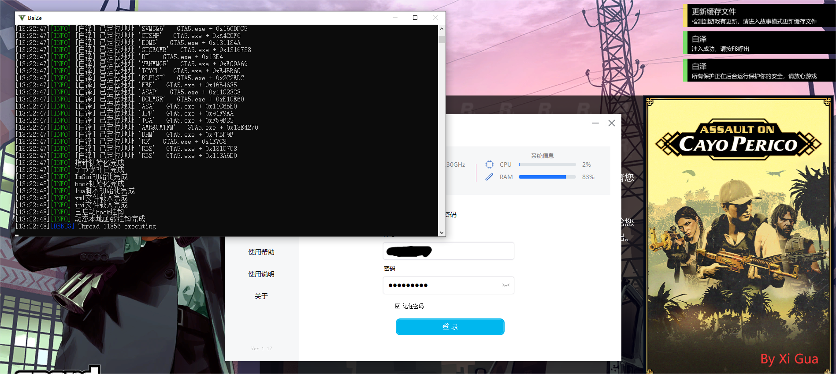Show the password with the eye icon
The image size is (836, 374).
click(x=505, y=285)
